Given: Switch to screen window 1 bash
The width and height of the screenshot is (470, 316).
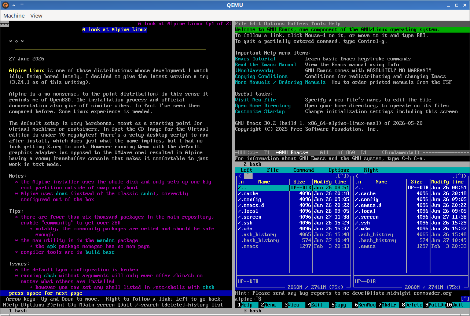Looking at the screenshot, I should [x=18, y=311].
